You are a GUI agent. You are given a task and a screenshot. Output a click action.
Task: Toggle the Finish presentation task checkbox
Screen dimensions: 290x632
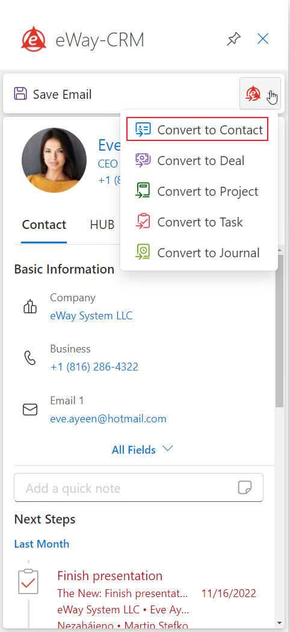click(28, 581)
